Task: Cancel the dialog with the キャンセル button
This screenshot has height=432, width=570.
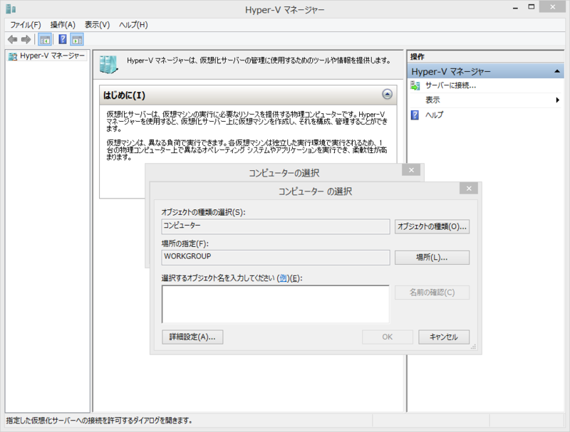Action: point(443,337)
